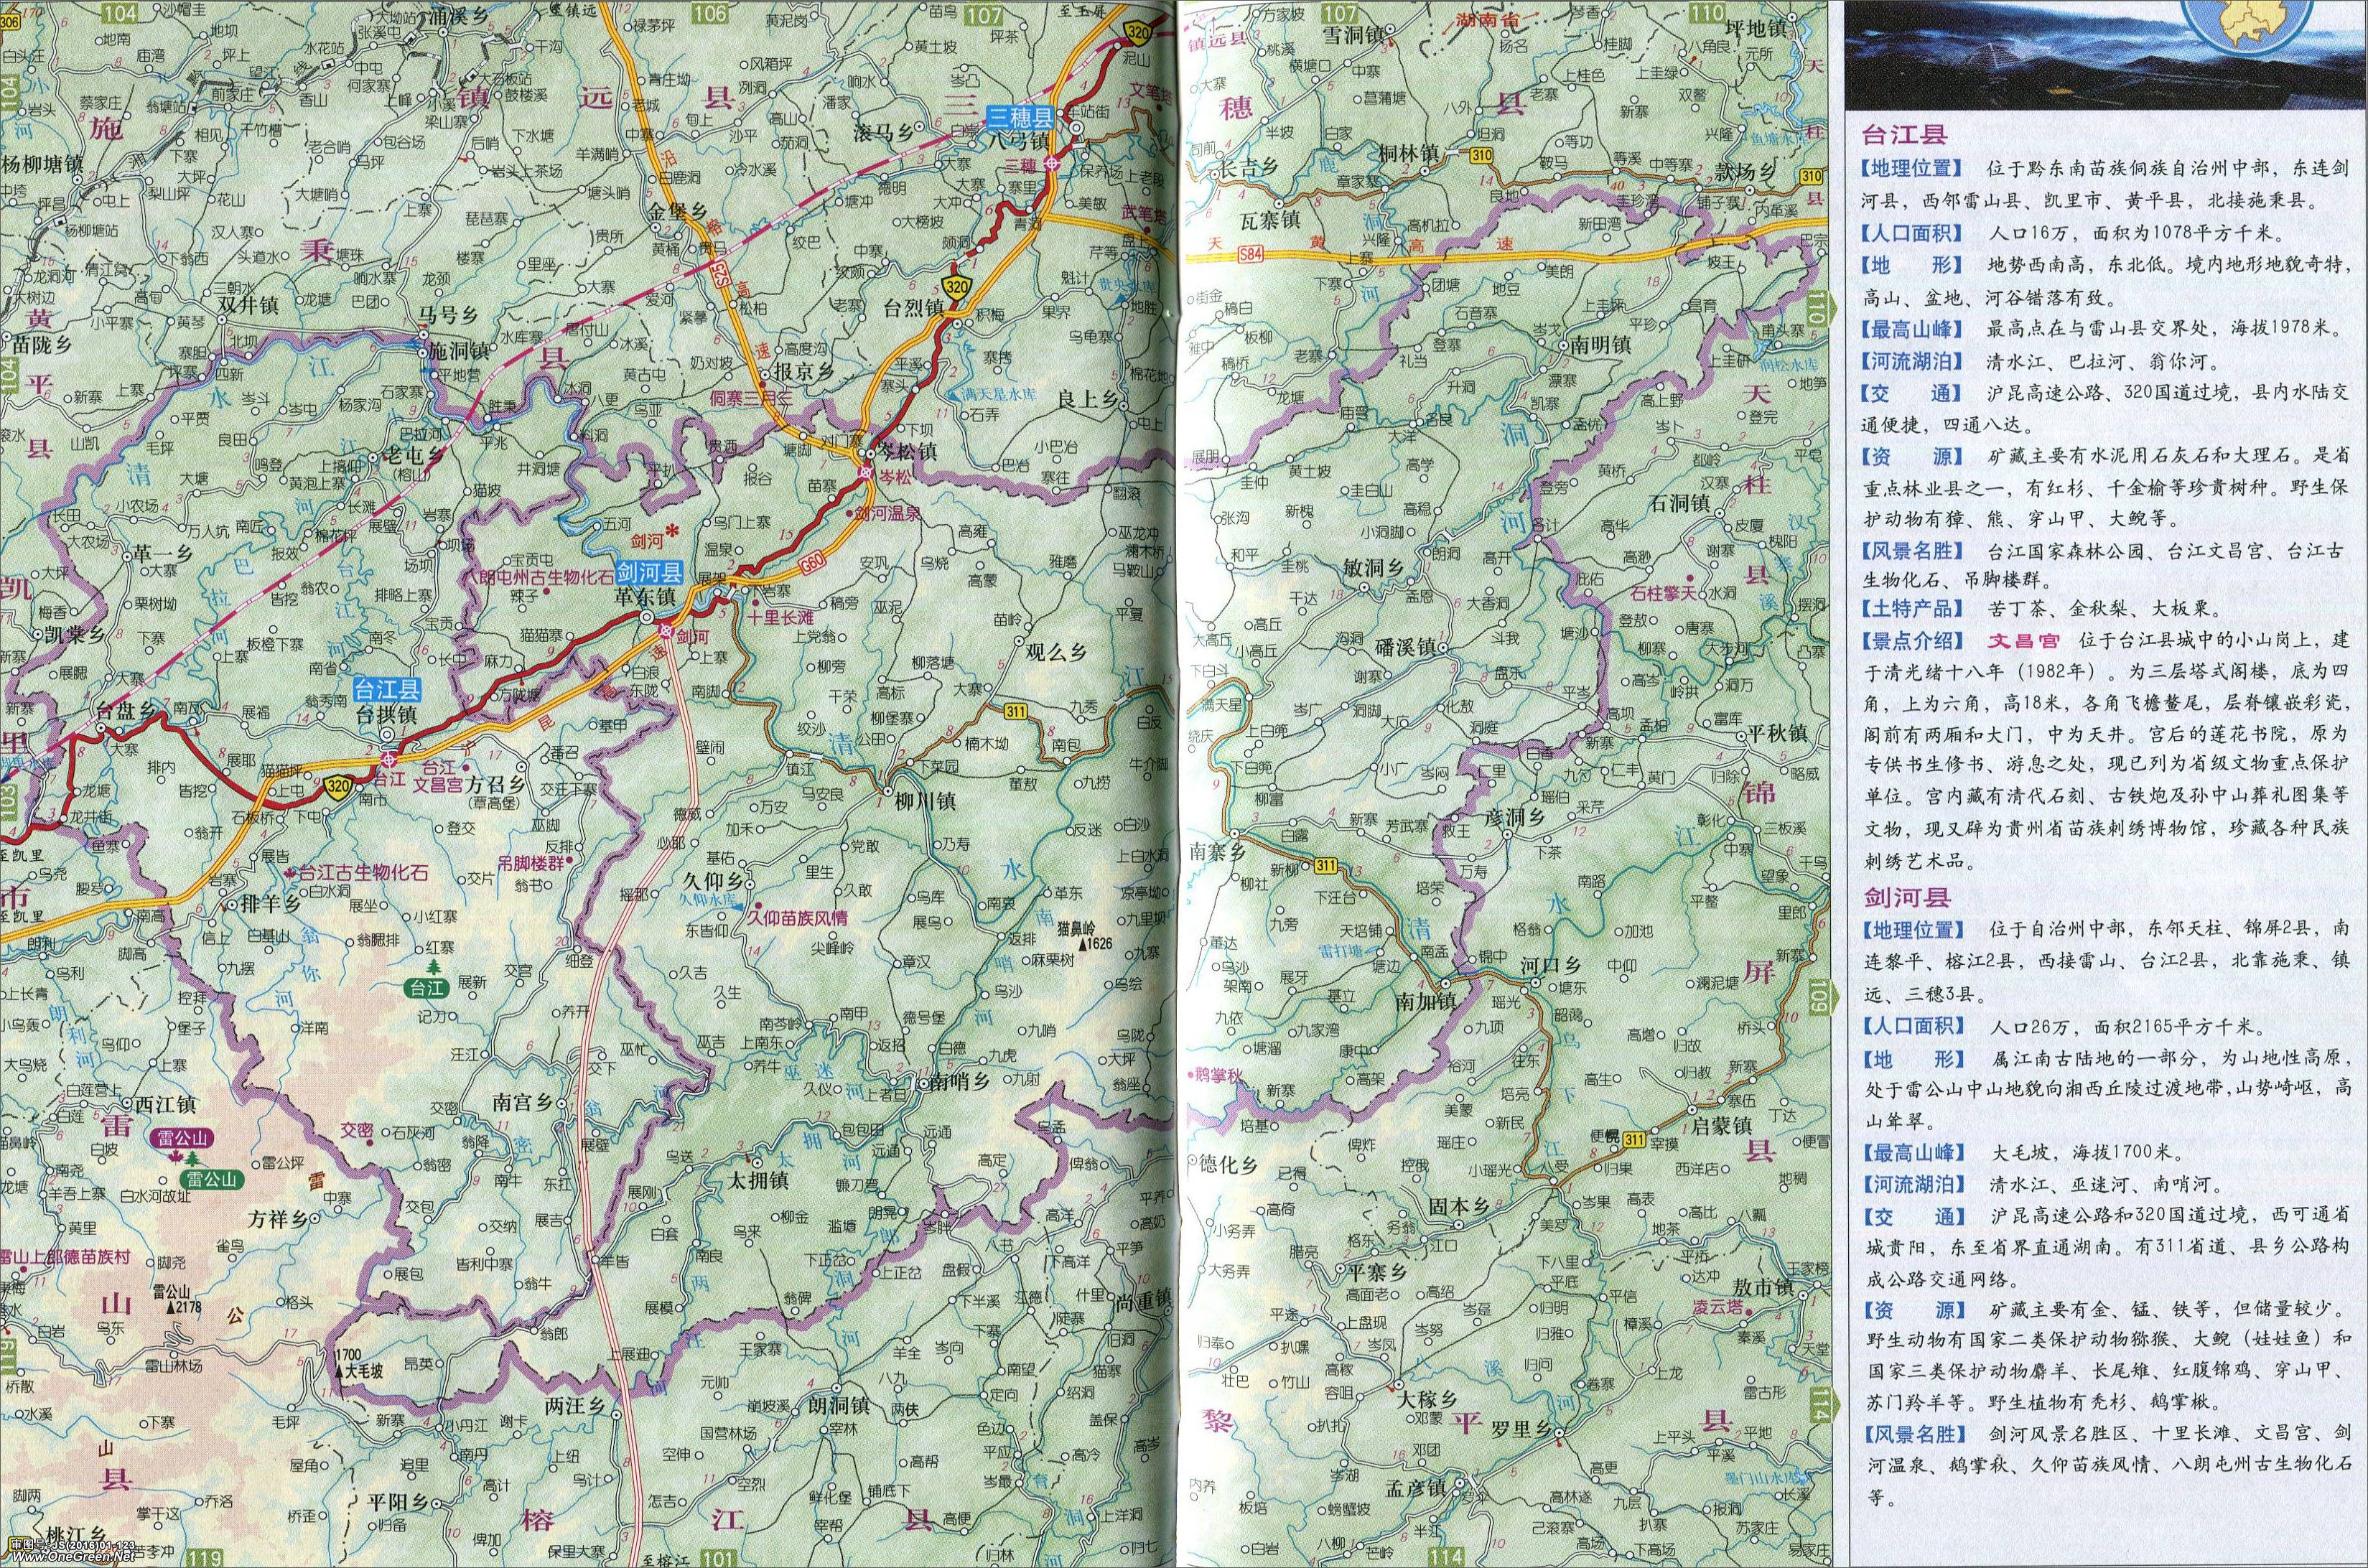This screenshot has height=1568, width=2368.
Task: Click the purple 雷公山 scenic label
Action: [x=181, y=1137]
